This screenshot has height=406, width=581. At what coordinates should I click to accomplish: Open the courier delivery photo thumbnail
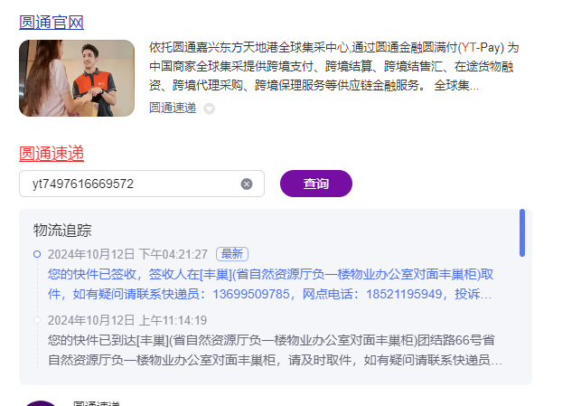pyautogui.click(x=77, y=79)
